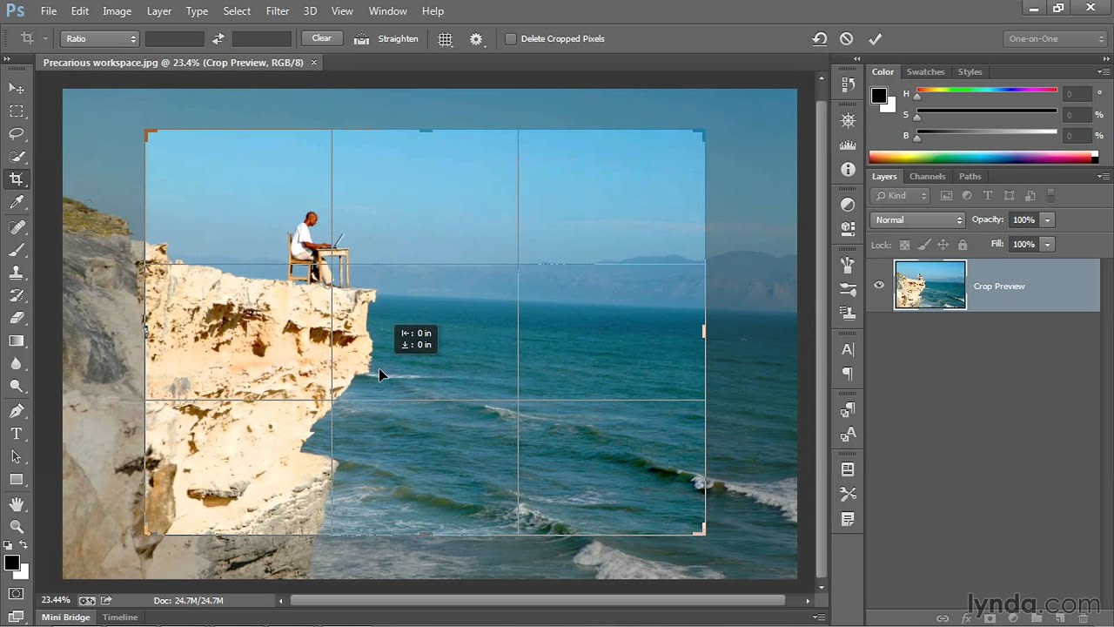This screenshot has height=627, width=1114.
Task: Select the Type tool
Action: pyautogui.click(x=17, y=434)
